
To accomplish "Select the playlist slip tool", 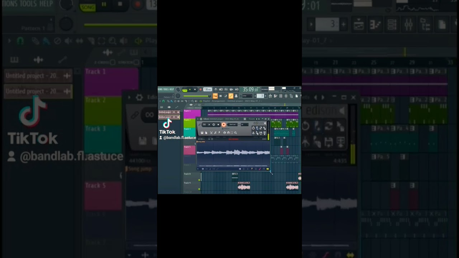I will 182,101.
